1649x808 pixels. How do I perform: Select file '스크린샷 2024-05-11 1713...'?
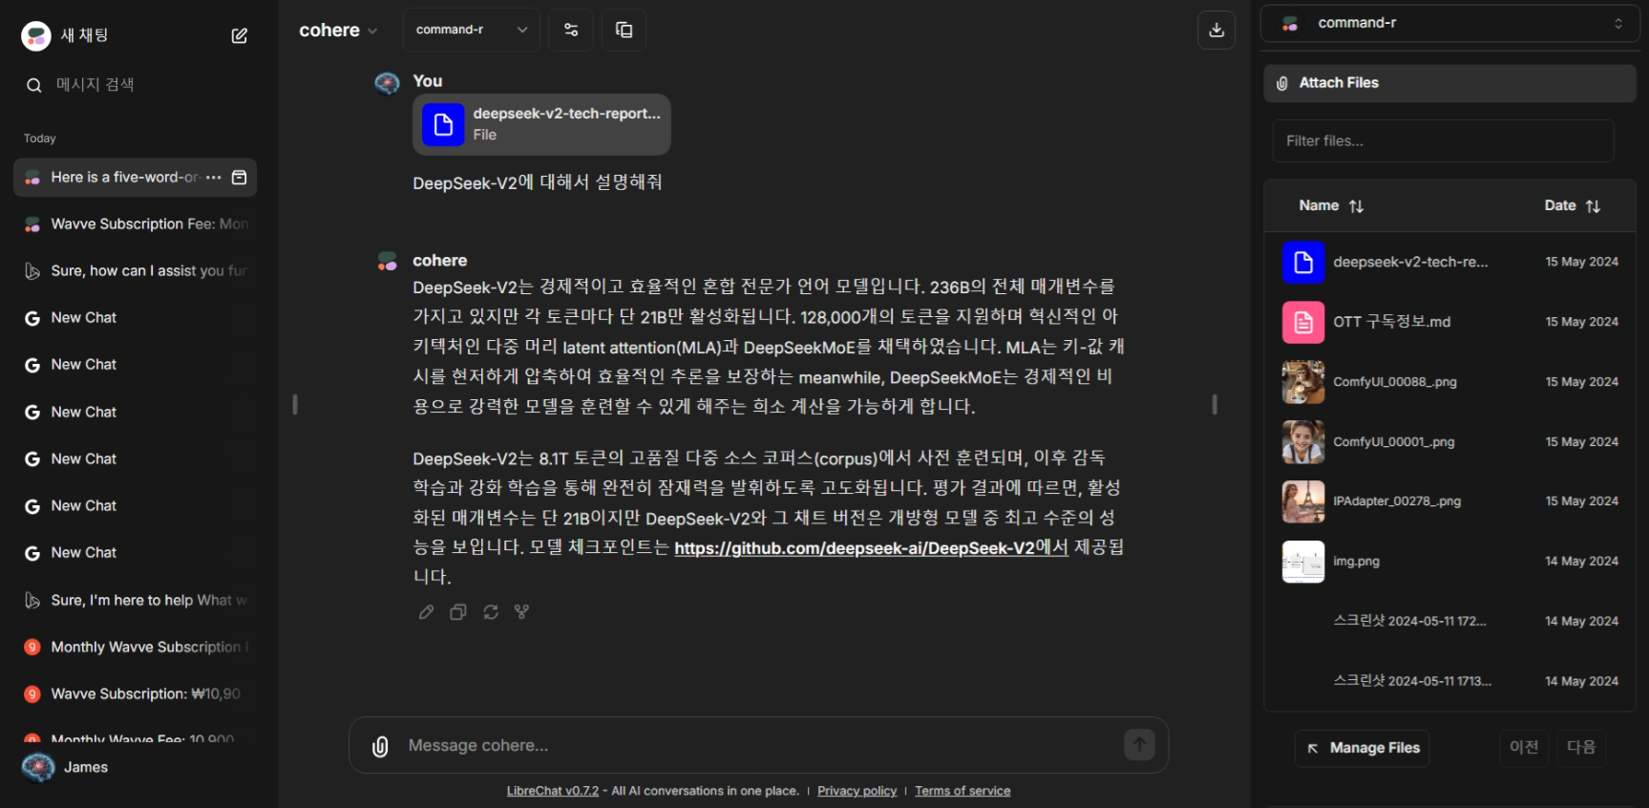(1412, 681)
